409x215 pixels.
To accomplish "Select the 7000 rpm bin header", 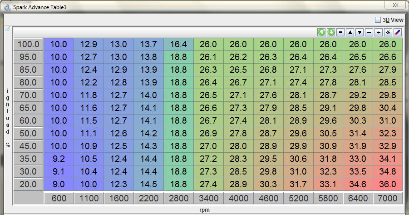I will click(x=388, y=198).
